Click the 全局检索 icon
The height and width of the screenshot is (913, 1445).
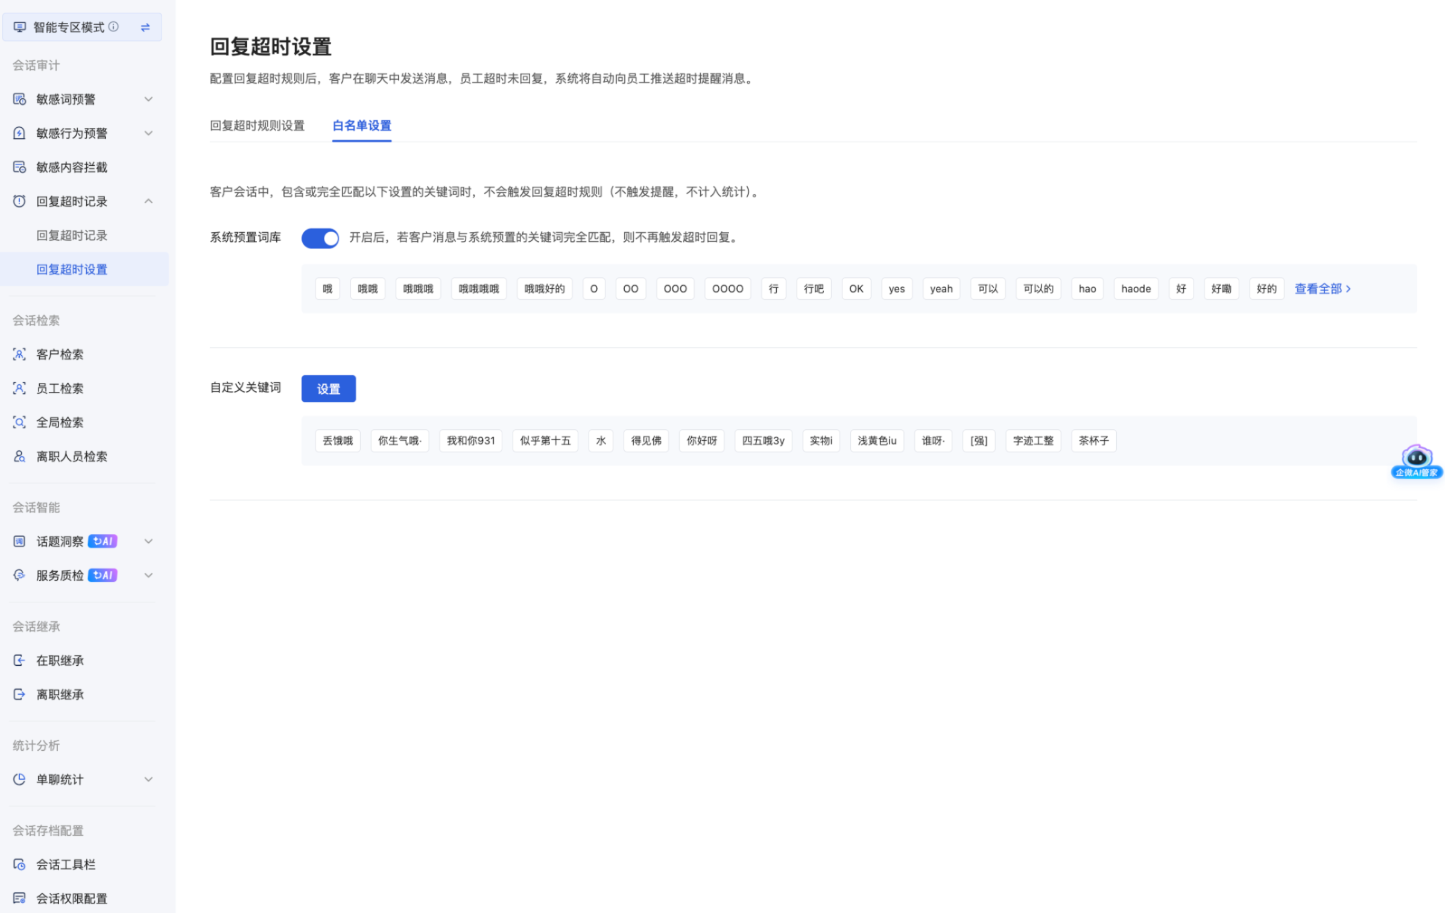coord(19,423)
